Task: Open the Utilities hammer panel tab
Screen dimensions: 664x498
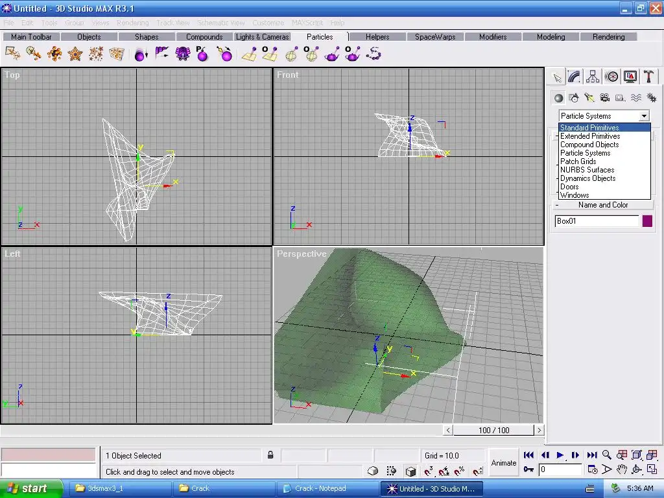Action: (x=648, y=77)
